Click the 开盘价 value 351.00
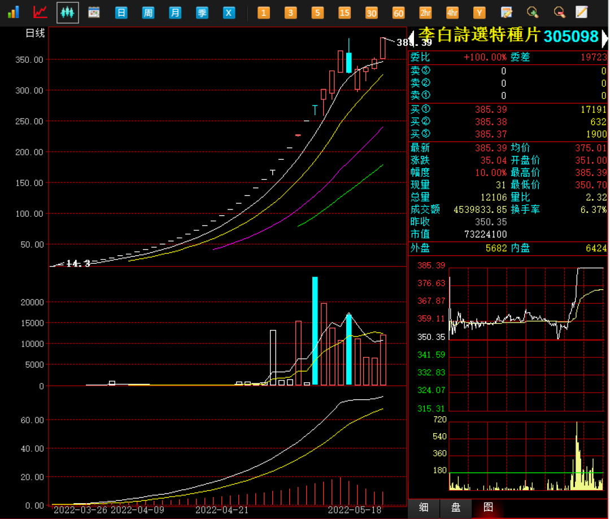Image resolution: width=610 pixels, height=519 pixels. coord(591,160)
